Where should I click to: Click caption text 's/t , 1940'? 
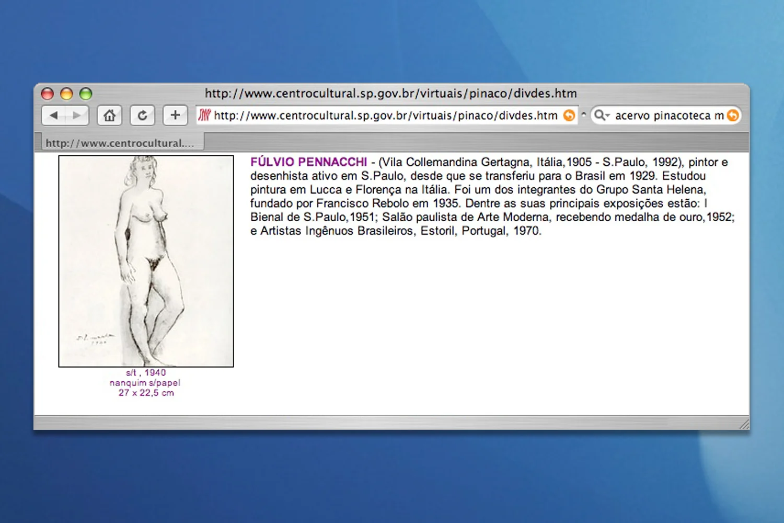146,372
